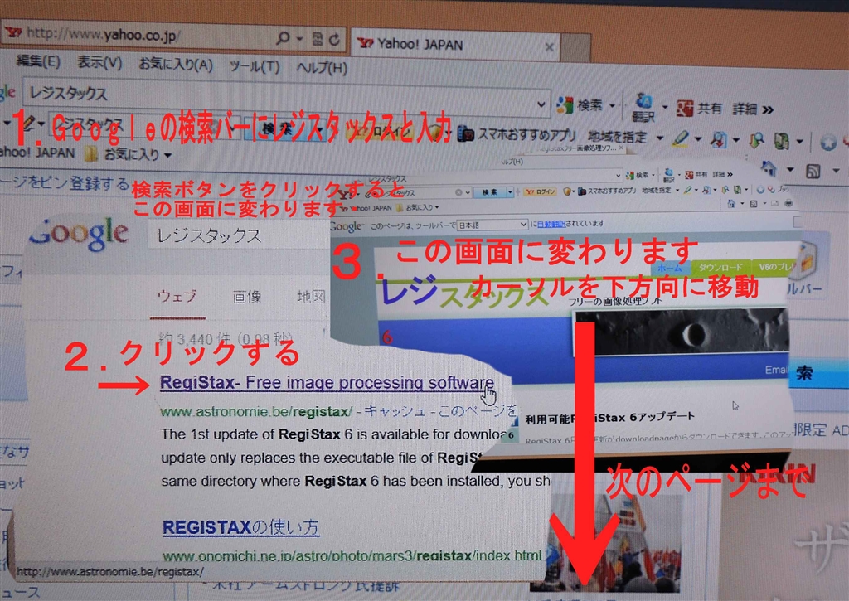The width and height of the screenshot is (849, 601).
Task: Open the dropdown arrow beside the highlighter icon
Action: point(697,140)
